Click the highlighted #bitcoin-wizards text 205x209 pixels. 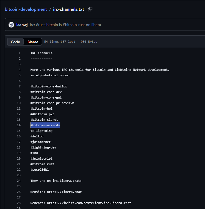point(45,125)
